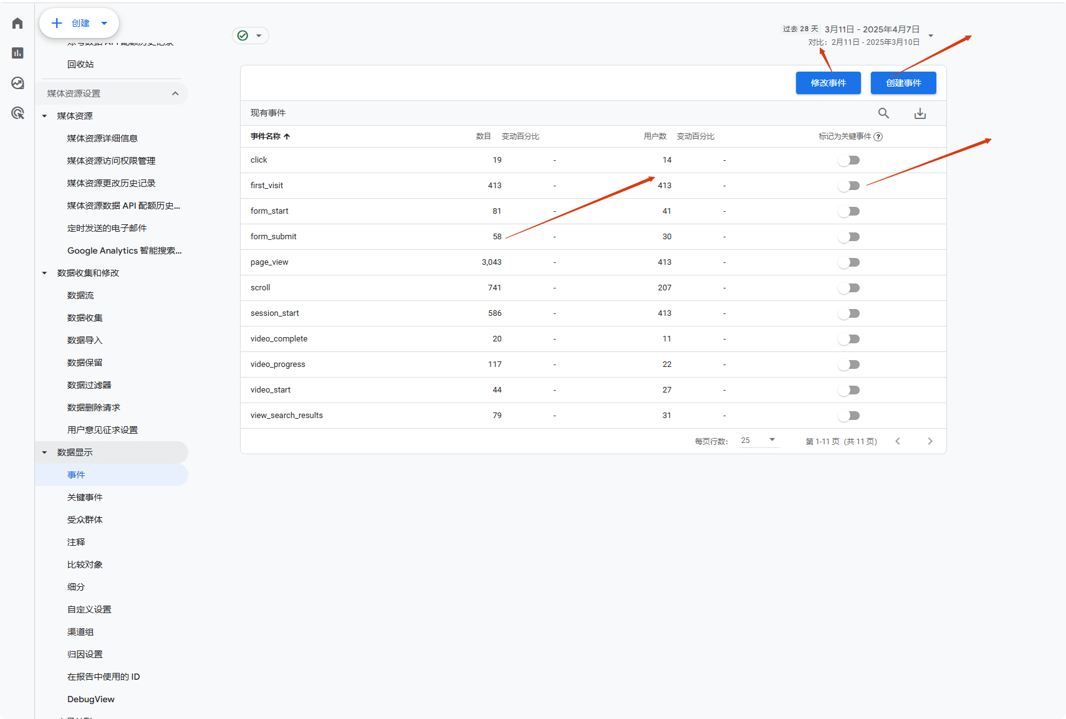Toggle the scroll event switch

click(x=849, y=288)
